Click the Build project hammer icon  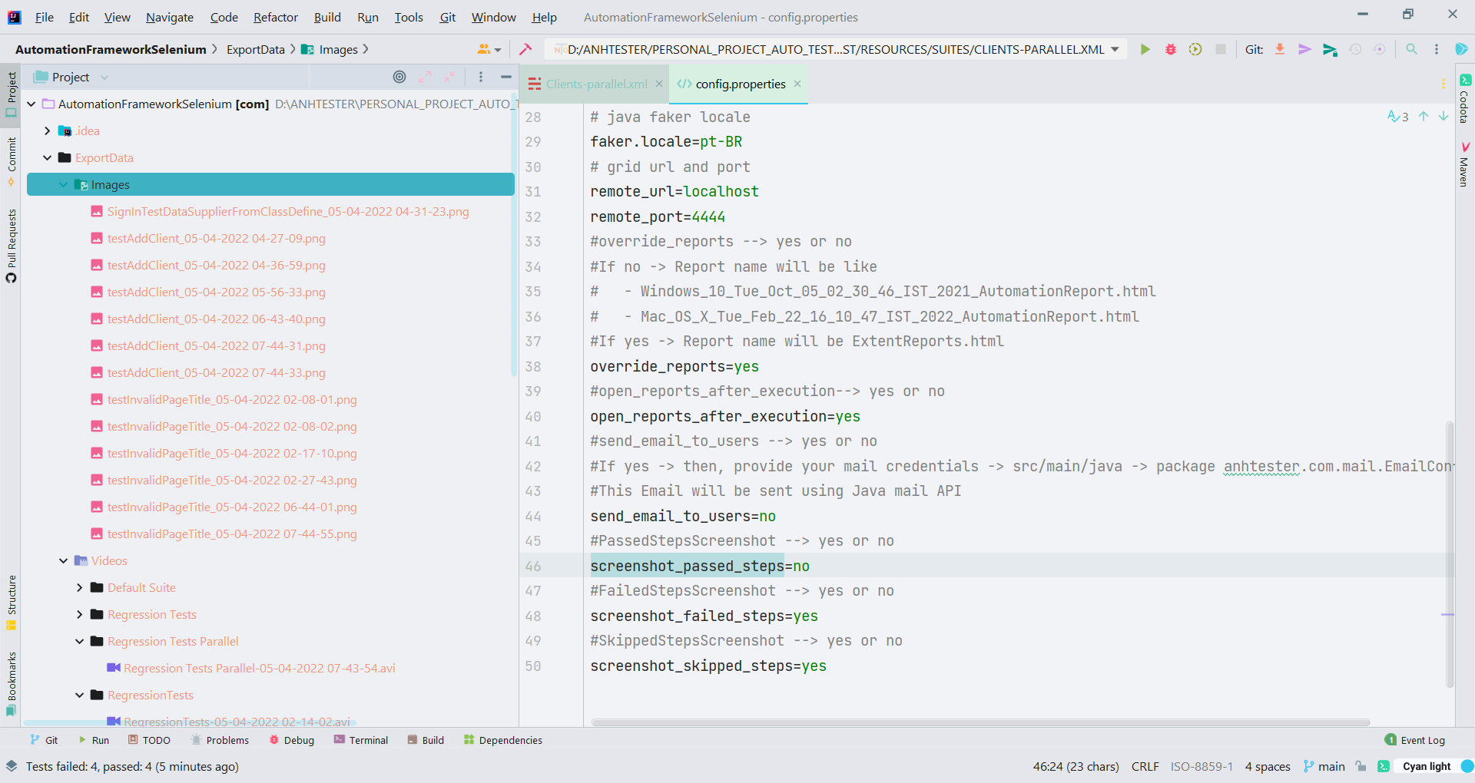tap(525, 49)
